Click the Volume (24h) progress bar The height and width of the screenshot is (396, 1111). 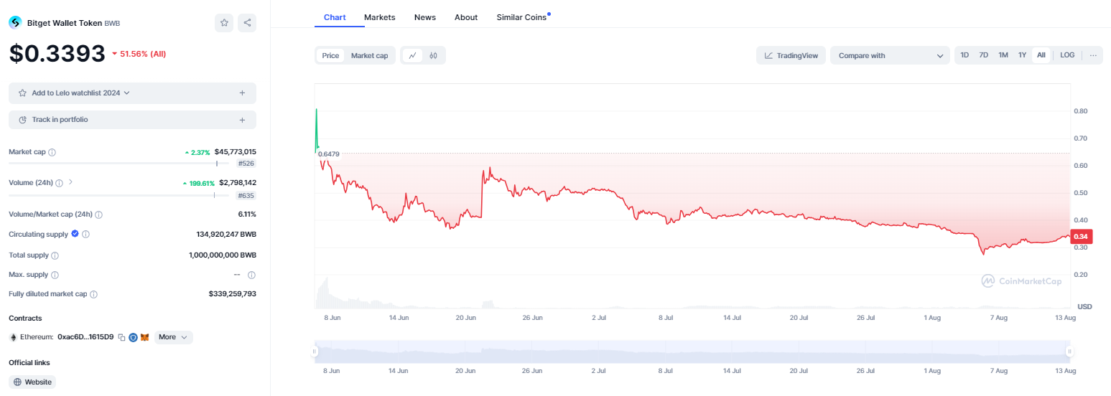[x=118, y=196]
